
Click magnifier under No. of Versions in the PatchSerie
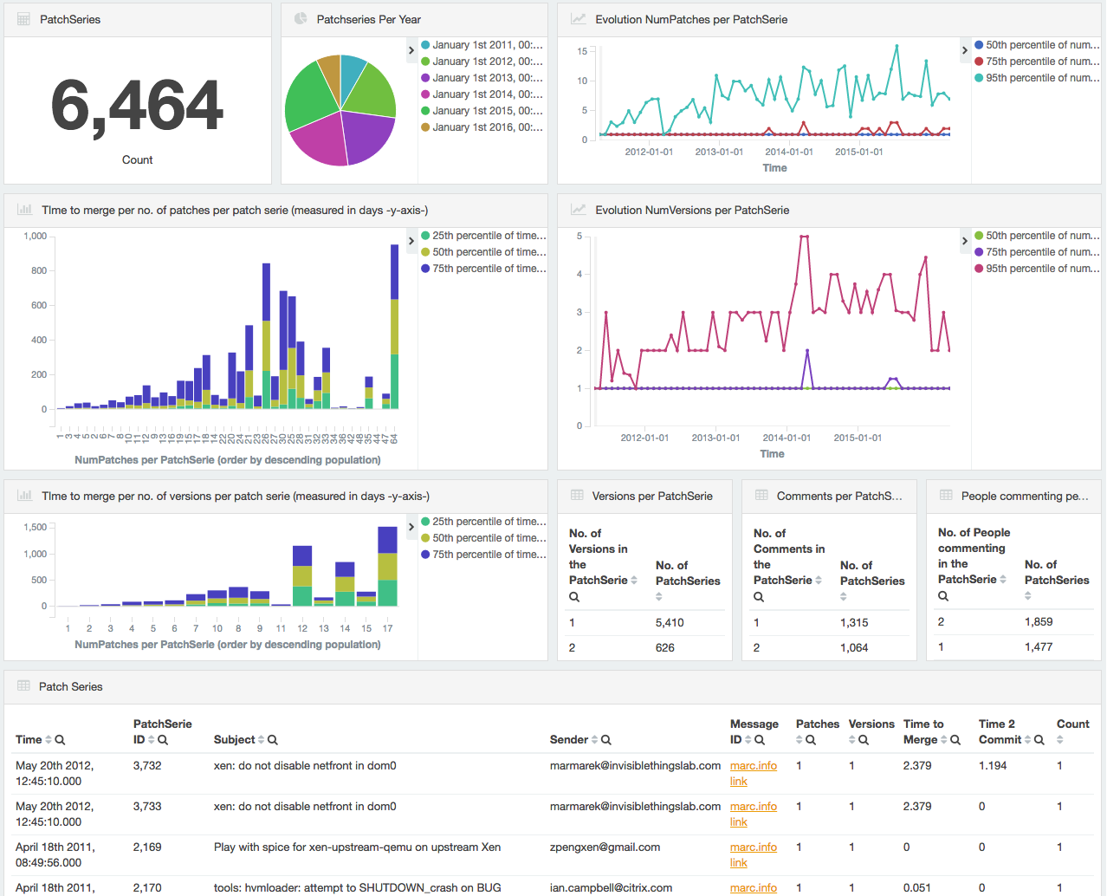[574, 597]
